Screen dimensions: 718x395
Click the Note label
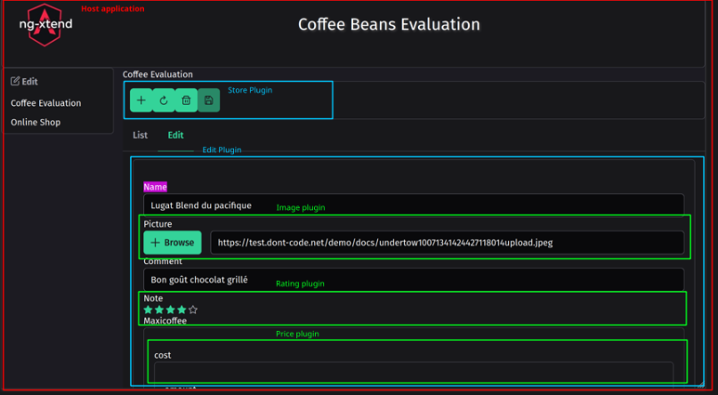coord(153,298)
